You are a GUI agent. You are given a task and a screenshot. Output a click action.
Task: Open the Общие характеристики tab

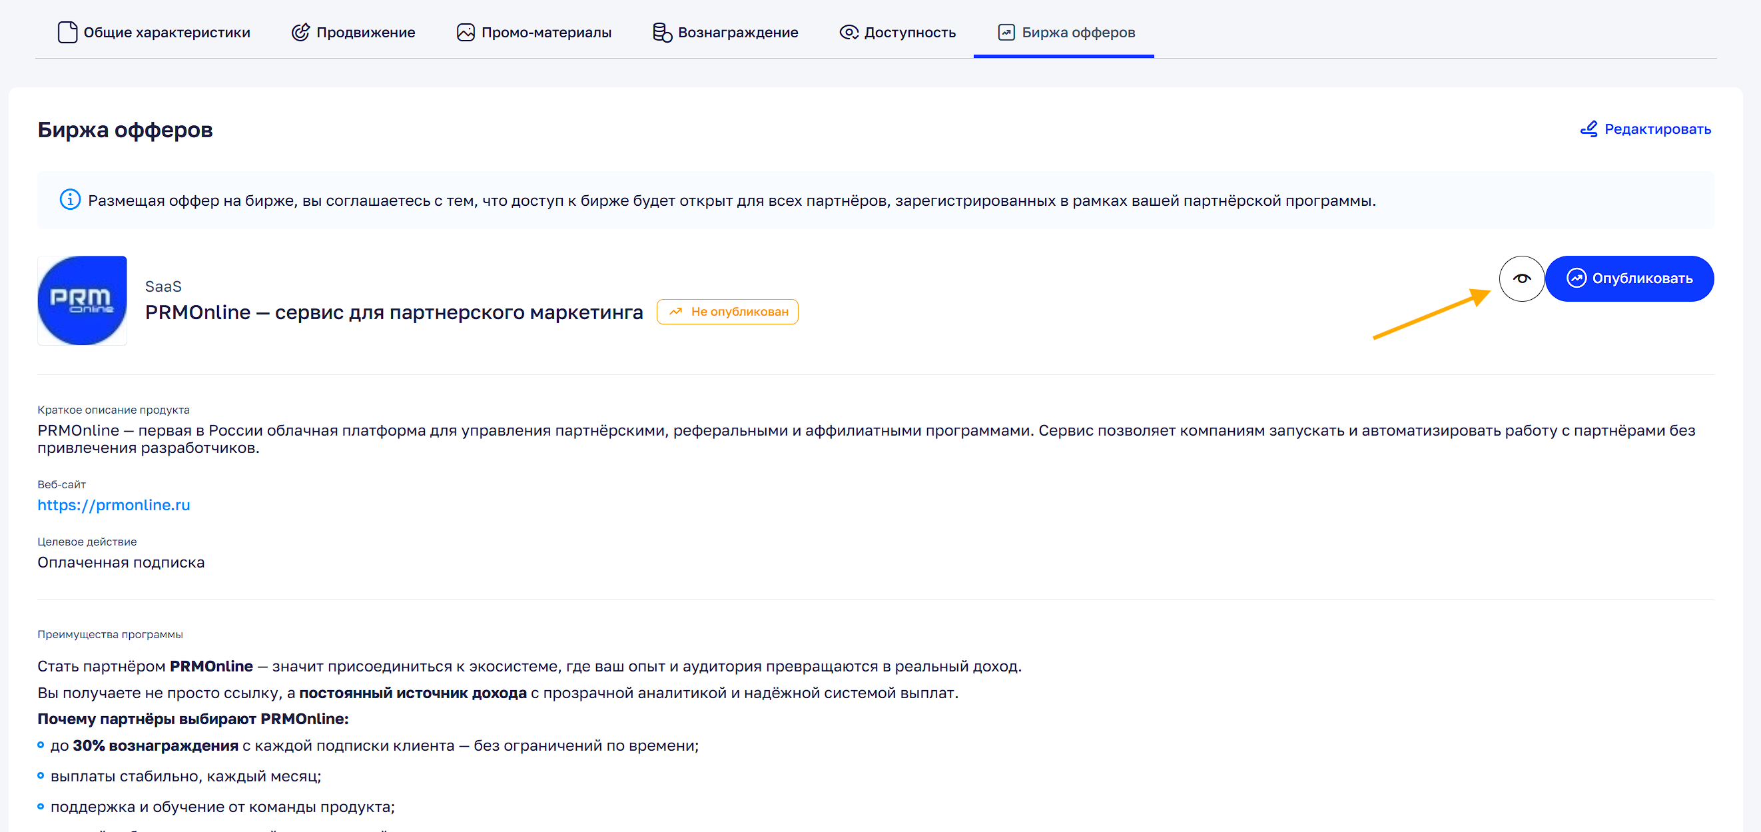[167, 32]
